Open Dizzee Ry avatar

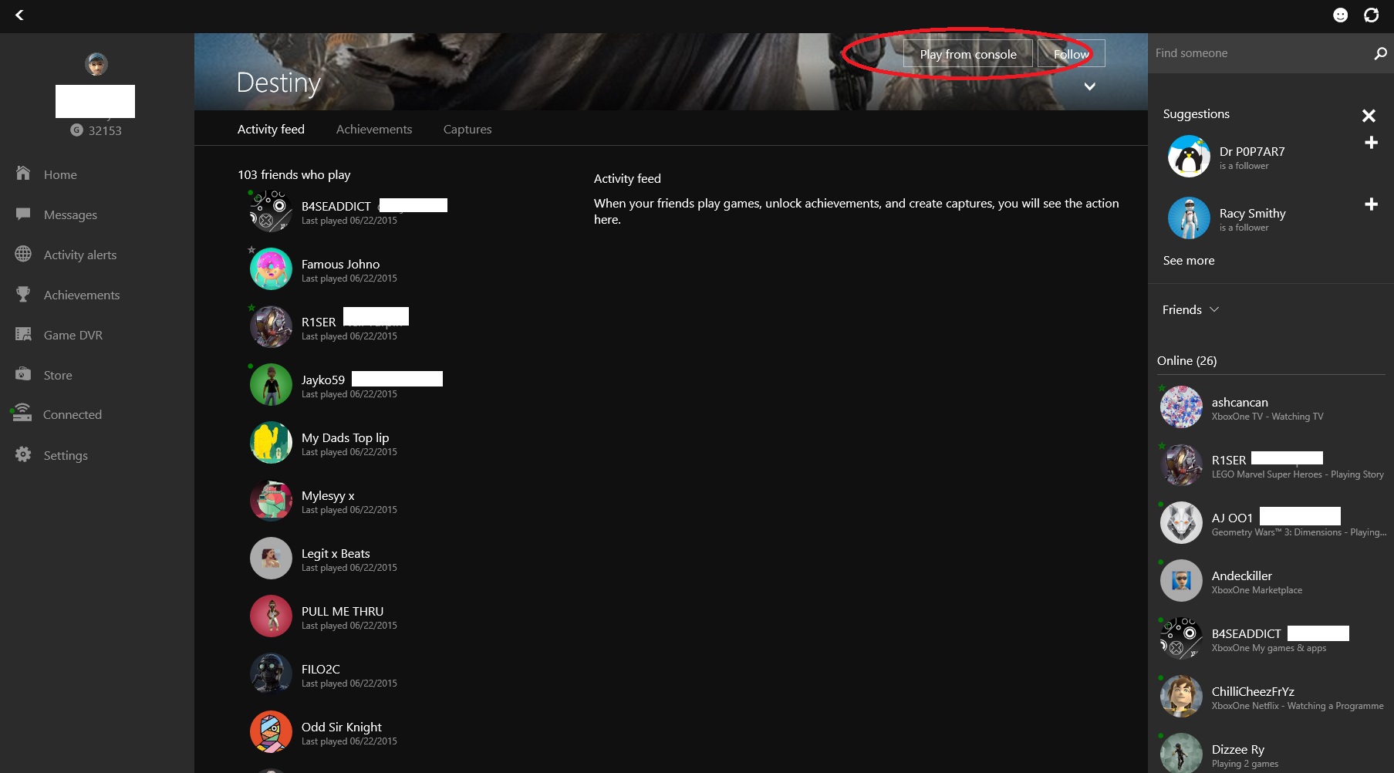click(x=1181, y=753)
